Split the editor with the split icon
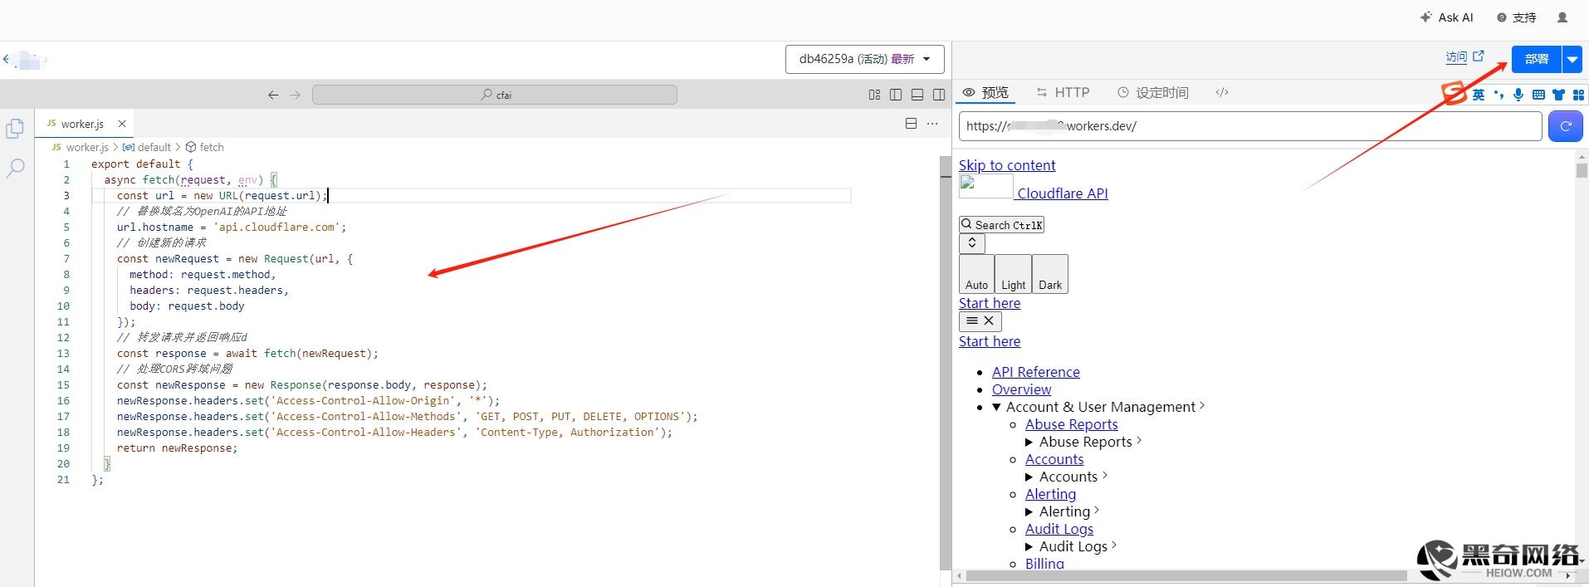Image resolution: width=1589 pixels, height=587 pixels. pos(911,124)
